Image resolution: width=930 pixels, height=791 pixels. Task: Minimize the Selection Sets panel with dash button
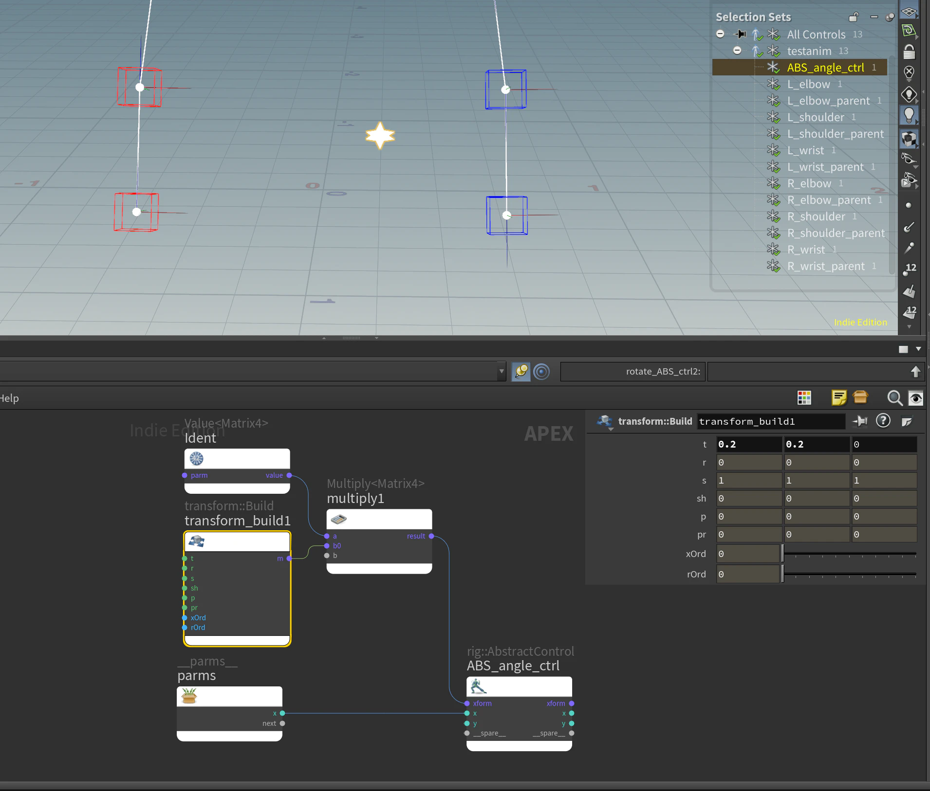pos(874,17)
